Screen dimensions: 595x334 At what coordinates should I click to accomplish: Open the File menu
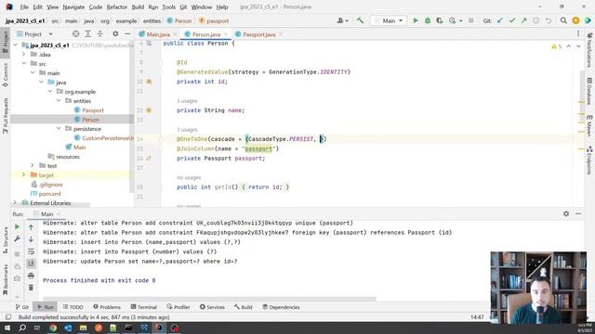[x=24, y=7]
